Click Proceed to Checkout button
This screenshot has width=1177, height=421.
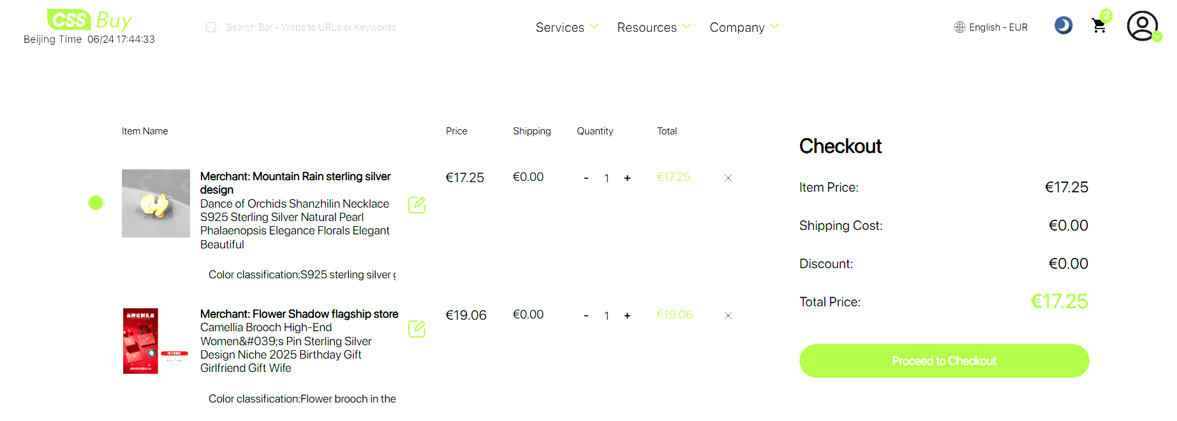tap(944, 361)
